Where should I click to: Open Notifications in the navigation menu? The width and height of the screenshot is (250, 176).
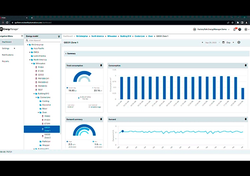[8, 55]
